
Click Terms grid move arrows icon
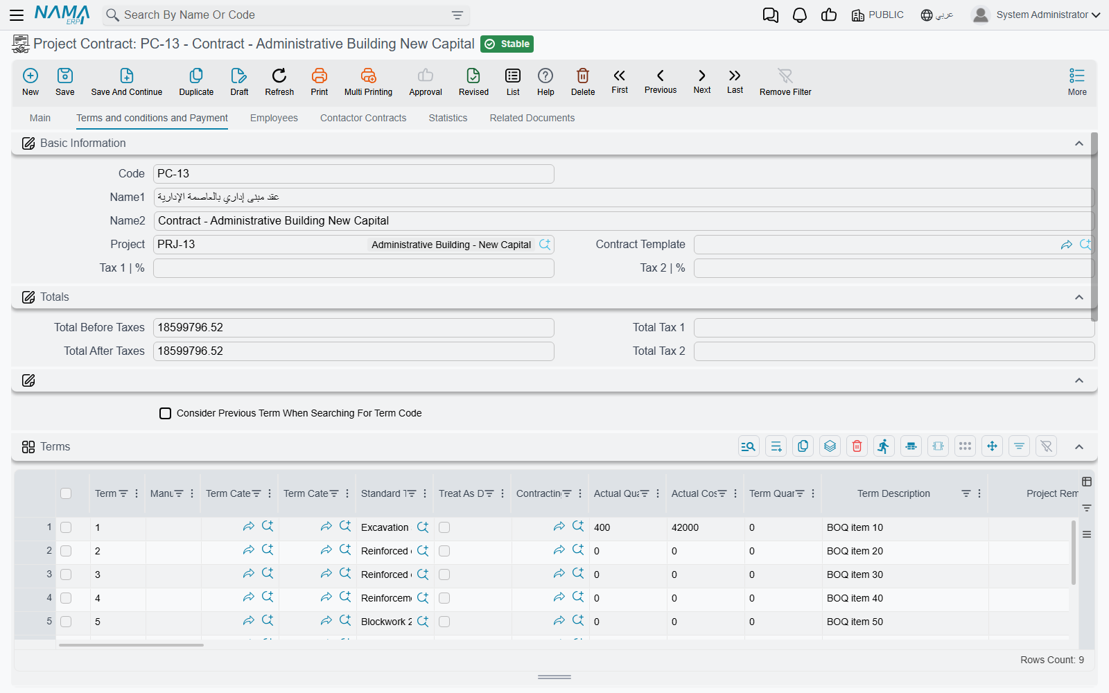(992, 446)
